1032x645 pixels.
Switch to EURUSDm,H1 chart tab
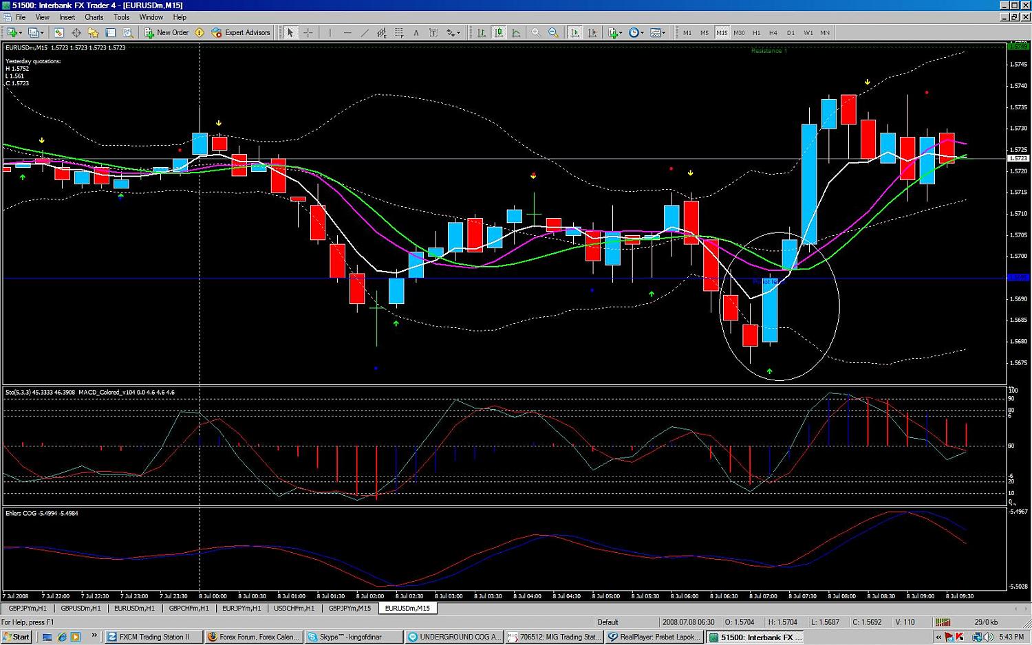[x=134, y=608]
